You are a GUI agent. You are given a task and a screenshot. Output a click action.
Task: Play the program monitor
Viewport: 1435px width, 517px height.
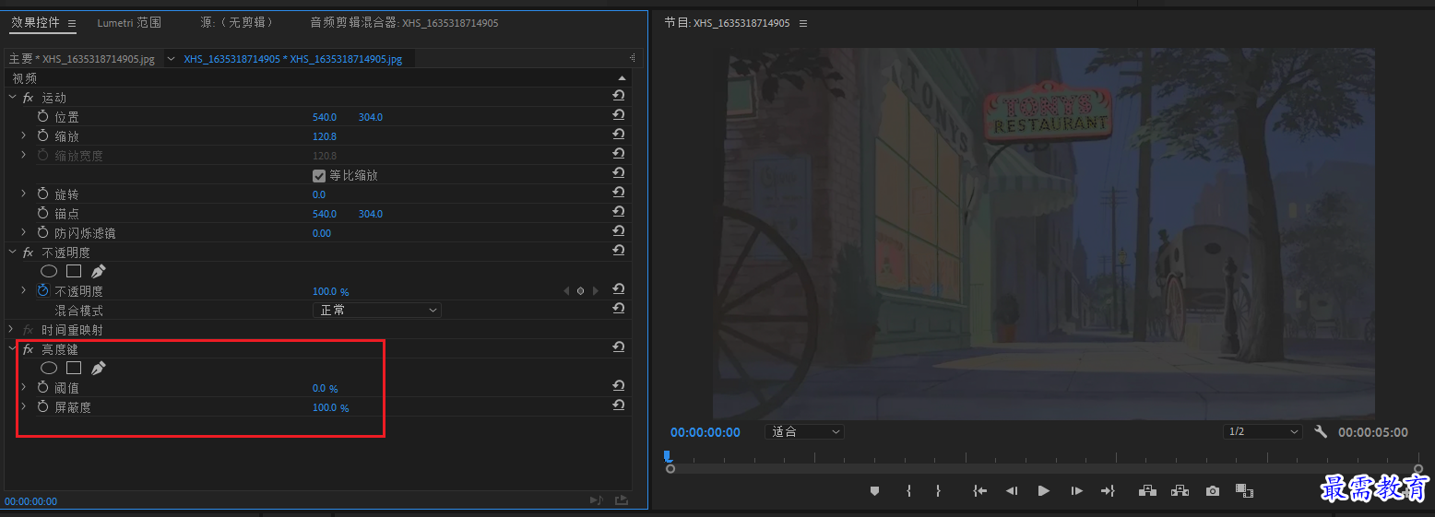(x=1043, y=491)
